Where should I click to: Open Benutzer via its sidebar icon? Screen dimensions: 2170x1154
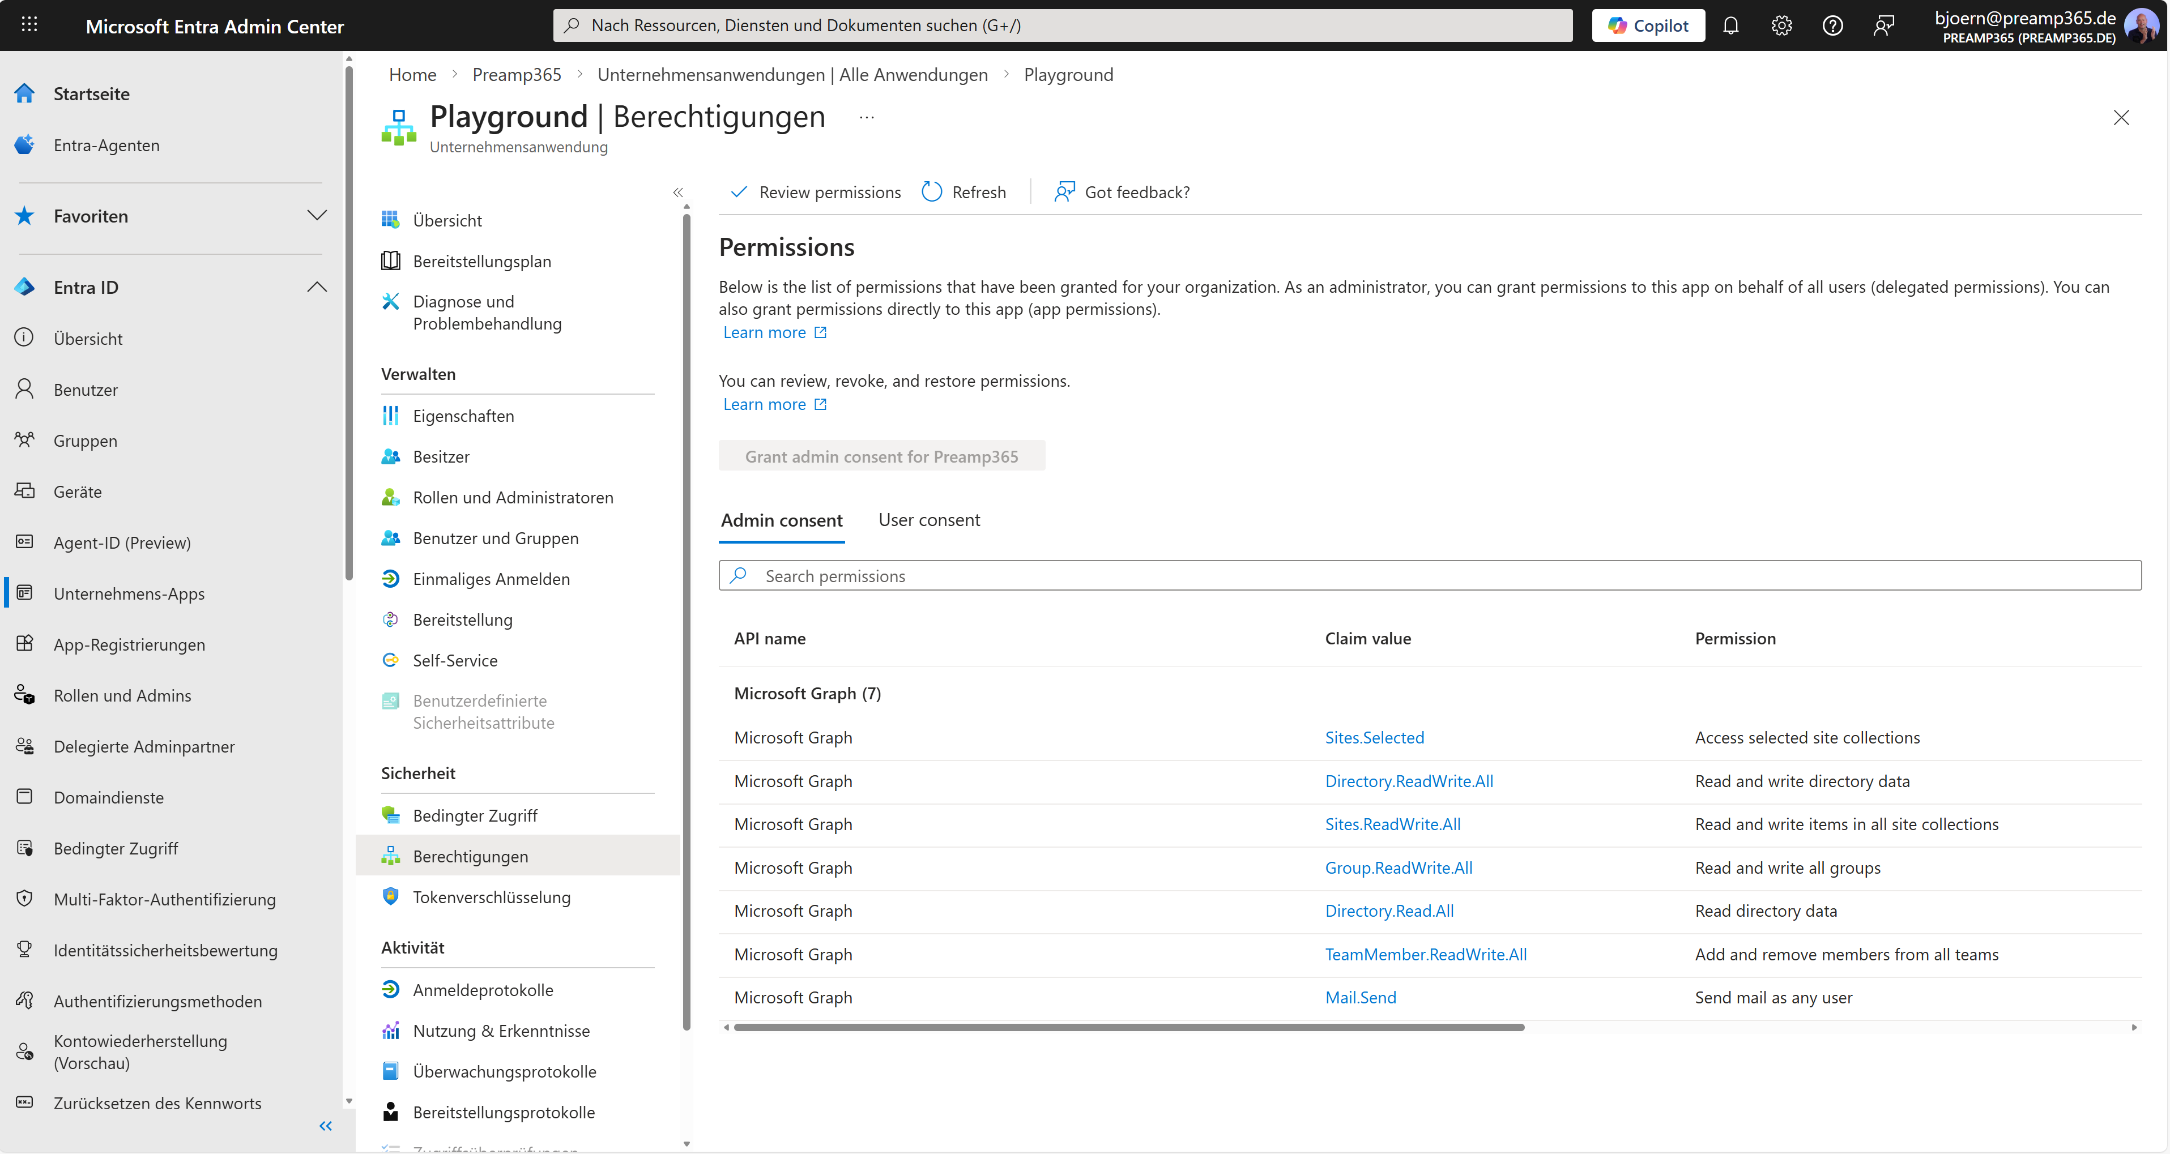click(x=24, y=388)
